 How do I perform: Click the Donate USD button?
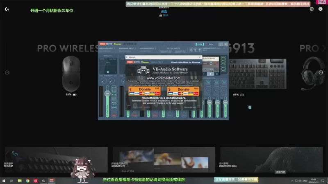(x=183, y=91)
